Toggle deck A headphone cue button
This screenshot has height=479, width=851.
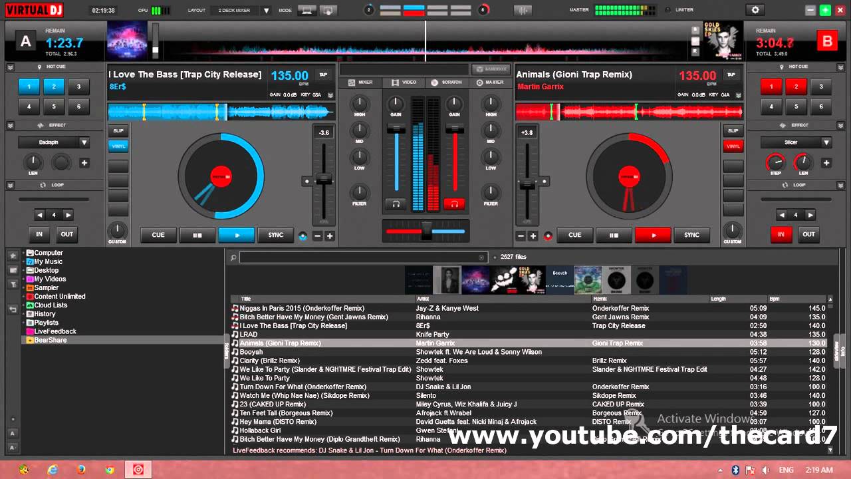(396, 204)
